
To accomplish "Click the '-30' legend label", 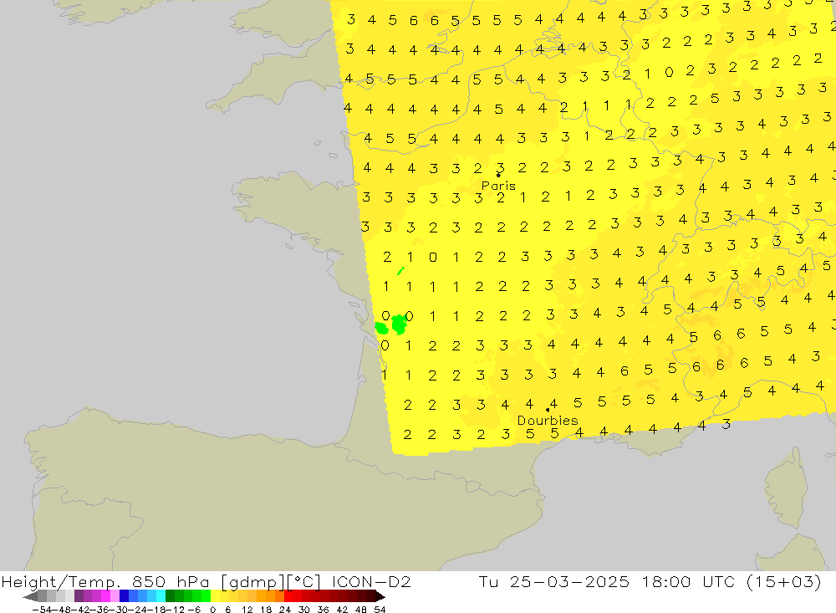I will 118,610.
